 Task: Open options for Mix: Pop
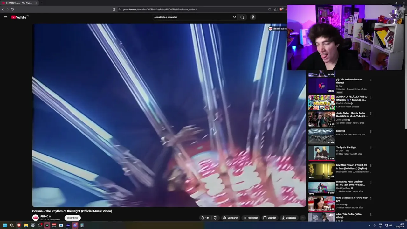click(371, 131)
